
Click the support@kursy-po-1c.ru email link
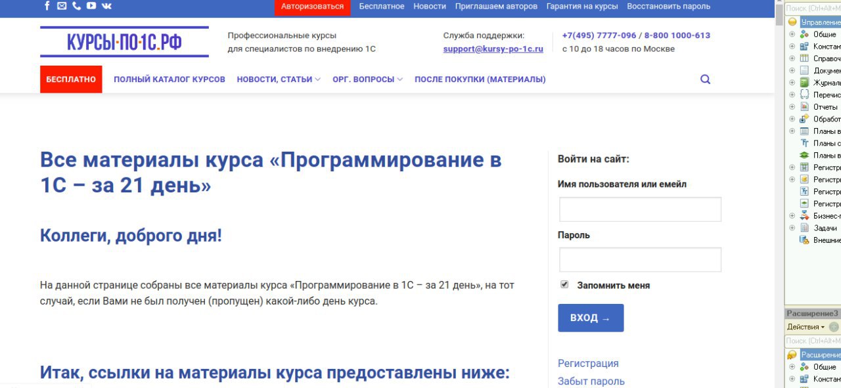point(493,49)
